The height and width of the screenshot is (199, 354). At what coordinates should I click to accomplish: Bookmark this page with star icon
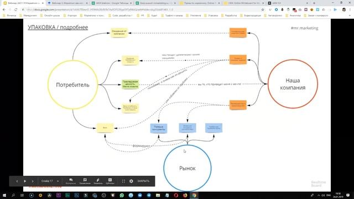click(263, 10)
